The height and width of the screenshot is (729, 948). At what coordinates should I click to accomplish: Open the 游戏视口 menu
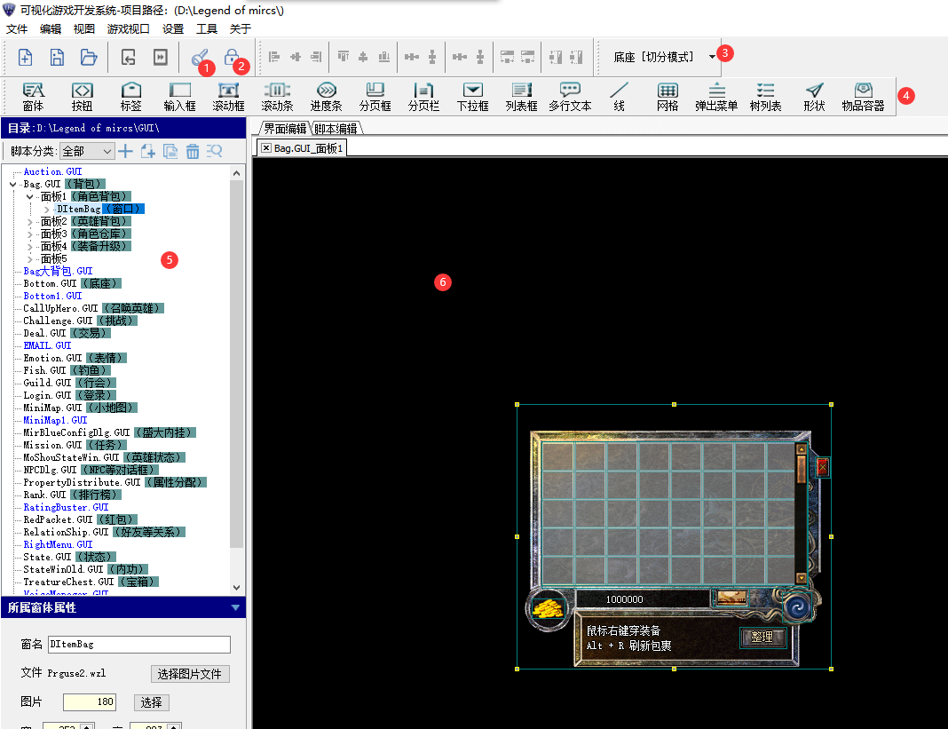pyautogui.click(x=128, y=29)
